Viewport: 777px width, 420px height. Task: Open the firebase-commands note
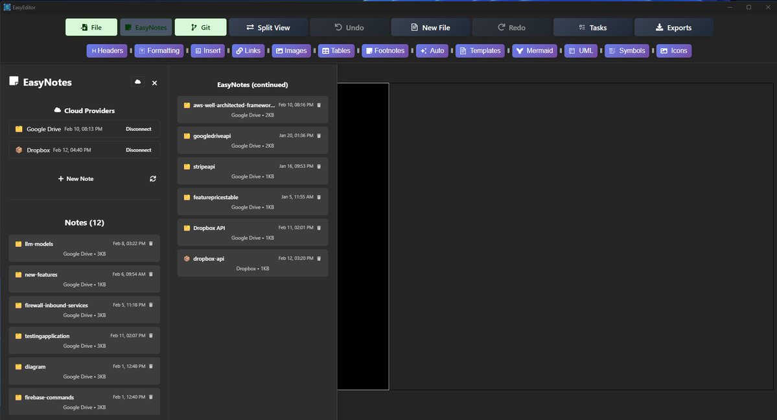pos(84,402)
